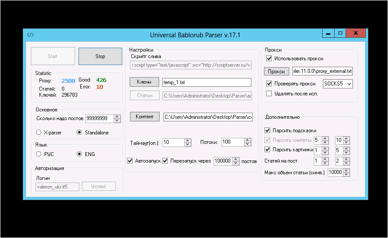Click the Логин field valeron_ukr-it5
Viewport: 388px width, 238px height.
[x=57, y=187]
